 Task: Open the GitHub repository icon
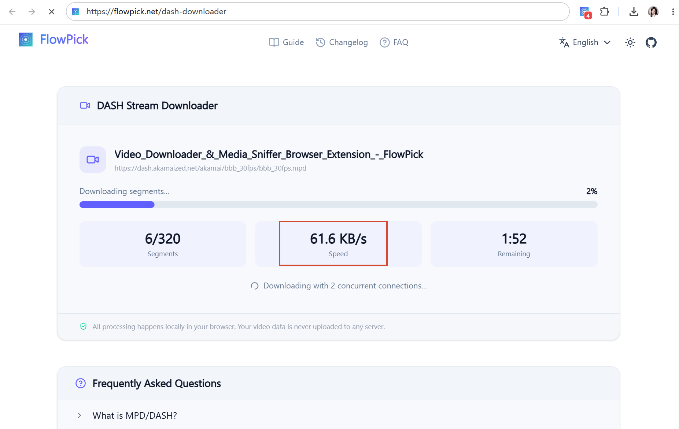(651, 42)
